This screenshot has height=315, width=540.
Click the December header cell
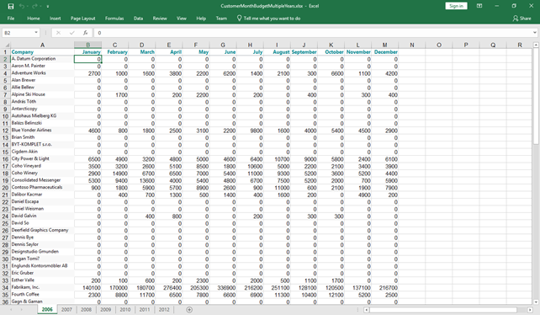[x=384, y=51]
